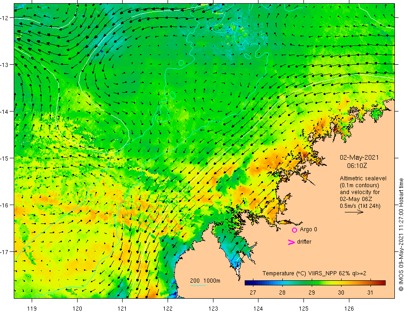Click the '02-May 06Z' caption line
The width and height of the screenshot is (404, 312).
pyautogui.click(x=355, y=199)
